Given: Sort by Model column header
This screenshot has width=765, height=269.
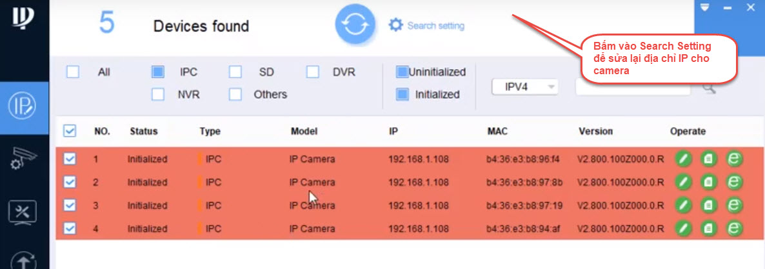Looking at the screenshot, I should (x=304, y=132).
